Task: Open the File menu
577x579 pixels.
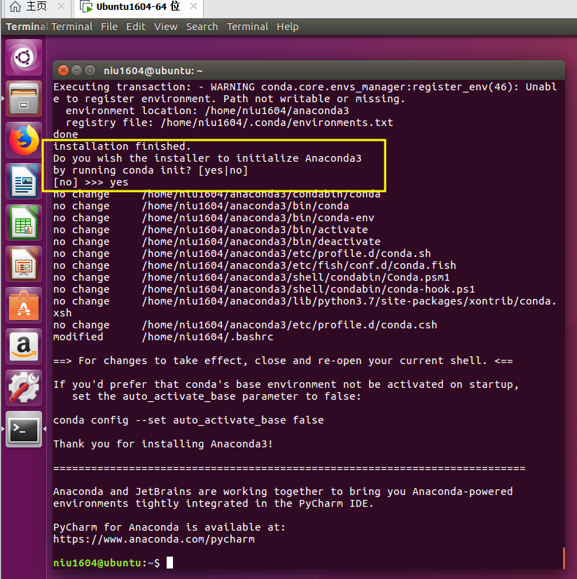Action: (109, 27)
